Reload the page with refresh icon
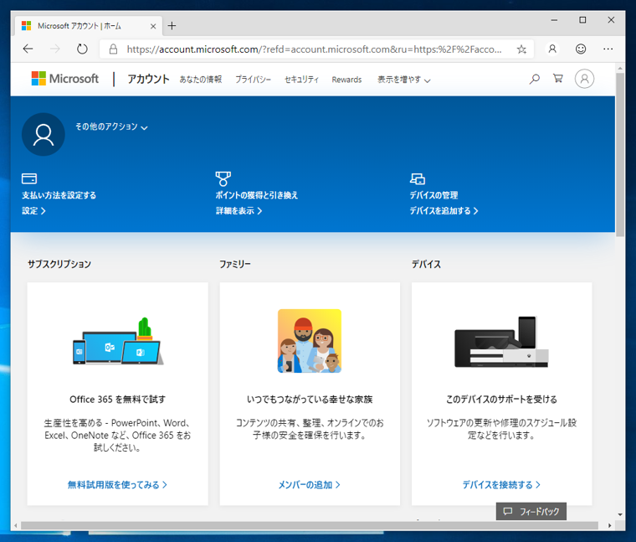Image resolution: width=636 pixels, height=542 pixels. (x=82, y=49)
